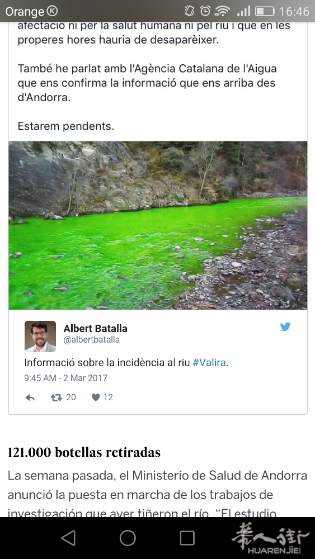Tap the 16:46 clock in status bar
This screenshot has width=315, height=559.
(294, 11)
